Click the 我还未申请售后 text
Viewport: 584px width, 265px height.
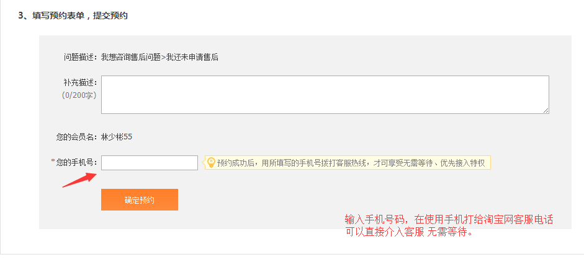coord(192,57)
